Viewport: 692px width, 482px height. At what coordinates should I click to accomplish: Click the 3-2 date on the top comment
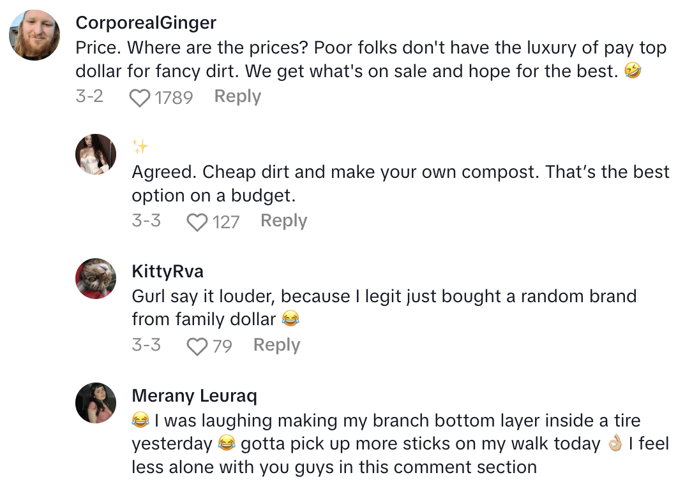(89, 97)
